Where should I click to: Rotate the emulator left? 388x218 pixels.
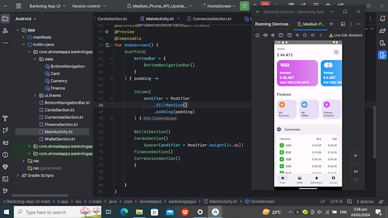pos(281,35)
